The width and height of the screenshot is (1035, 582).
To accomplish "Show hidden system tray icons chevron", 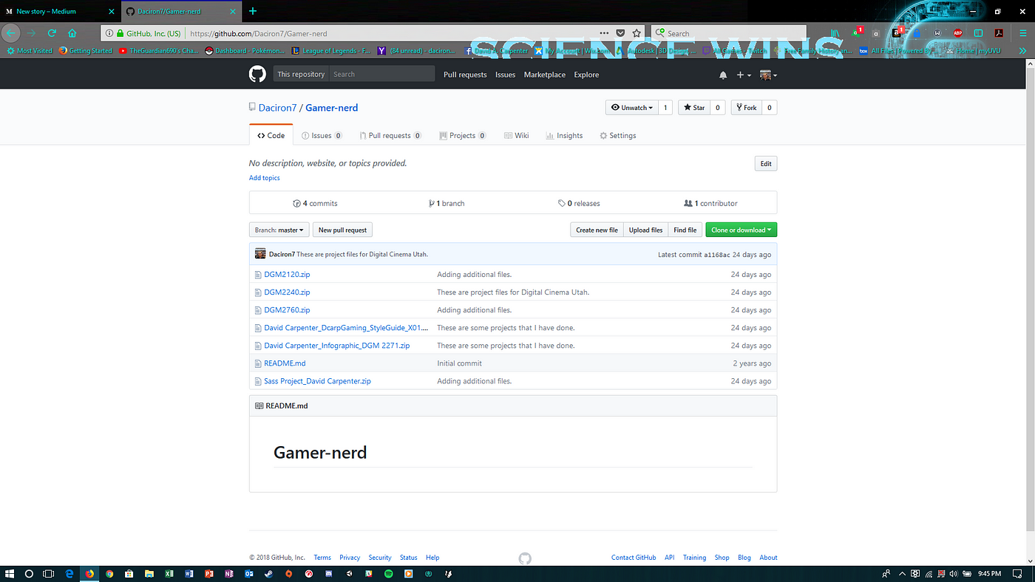I will 902,573.
